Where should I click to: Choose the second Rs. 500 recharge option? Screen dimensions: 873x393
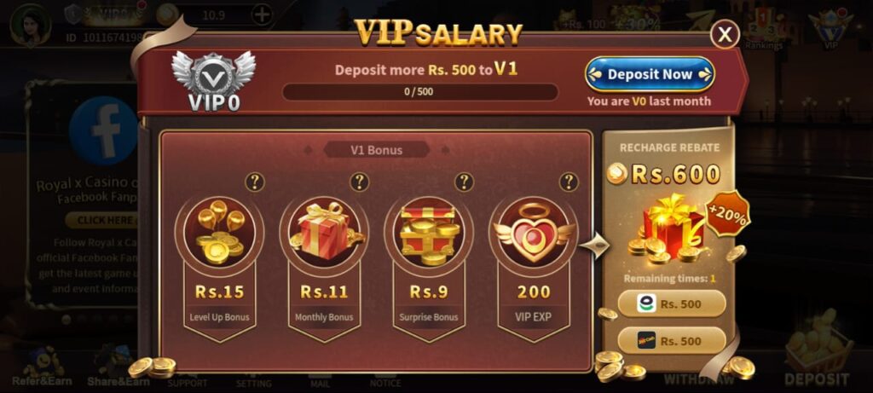pyautogui.click(x=672, y=341)
